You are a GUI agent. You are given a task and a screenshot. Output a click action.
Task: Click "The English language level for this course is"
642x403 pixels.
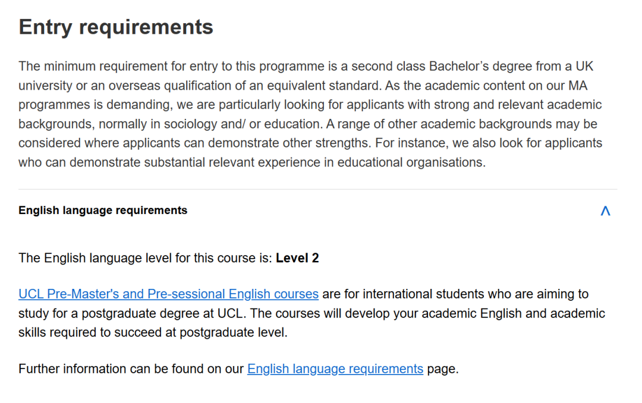pyautogui.click(x=145, y=258)
